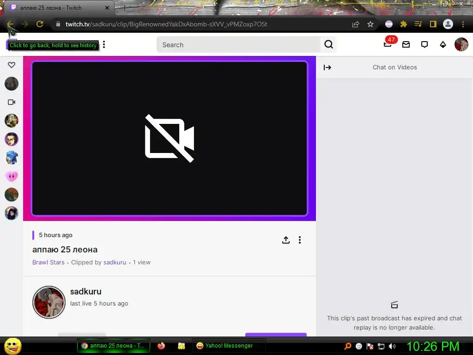The image size is (473, 355).
Task: Open the Start menu smiley button
Action: coord(12,346)
